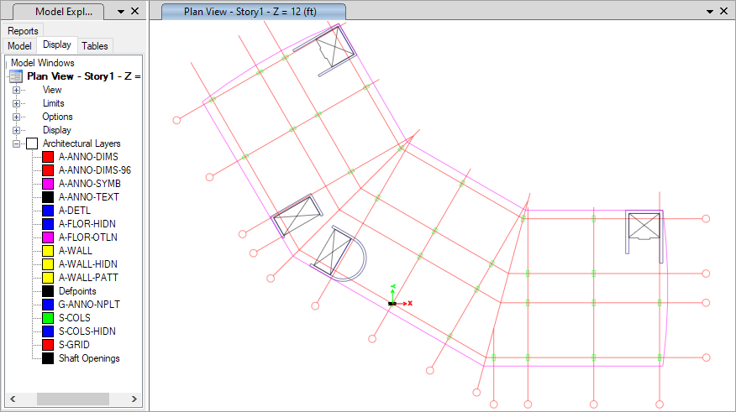Expand the View tree node

[x=16, y=90]
